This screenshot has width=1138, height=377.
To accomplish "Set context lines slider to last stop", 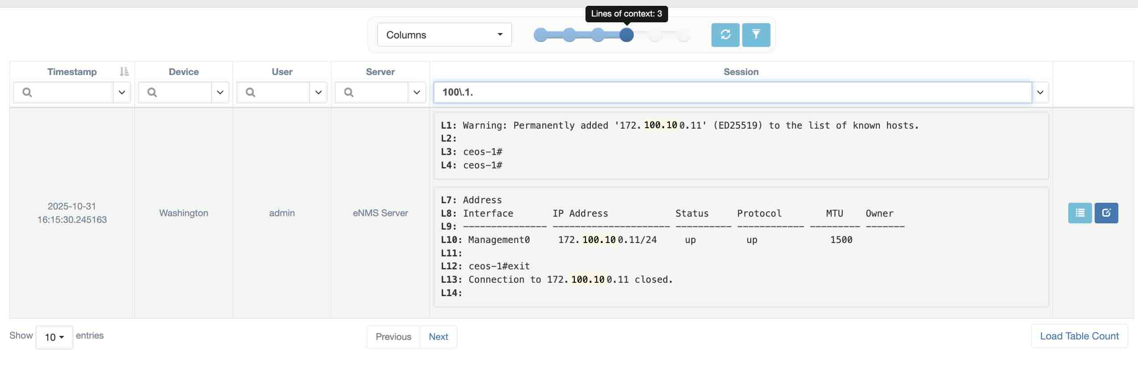I will click(684, 35).
